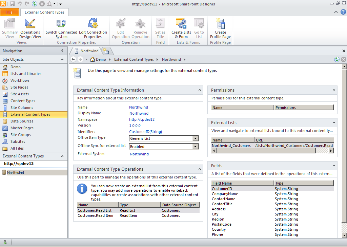Save using the quick access toolbar
Viewport: 347px width, 247px height.
click(12, 4)
